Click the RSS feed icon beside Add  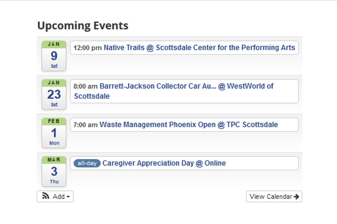[46, 196]
